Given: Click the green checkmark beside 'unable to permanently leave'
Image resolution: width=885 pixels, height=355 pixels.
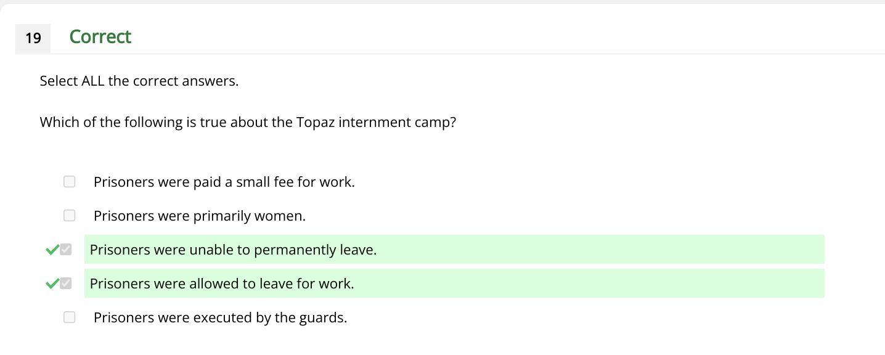Looking at the screenshot, I should (x=52, y=250).
